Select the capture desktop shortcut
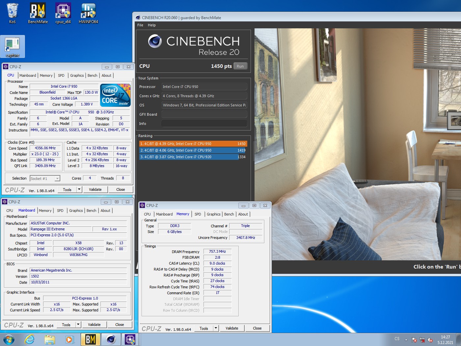The width and height of the screenshot is (461, 346). [13, 46]
